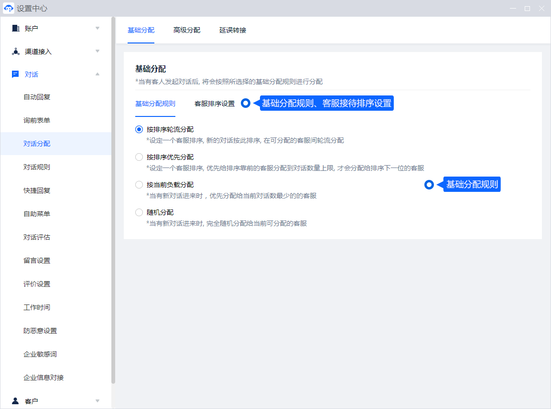This screenshot has width=551, height=409.
Task: Click the 渠道接入 menu label
Action: pyautogui.click(x=38, y=52)
